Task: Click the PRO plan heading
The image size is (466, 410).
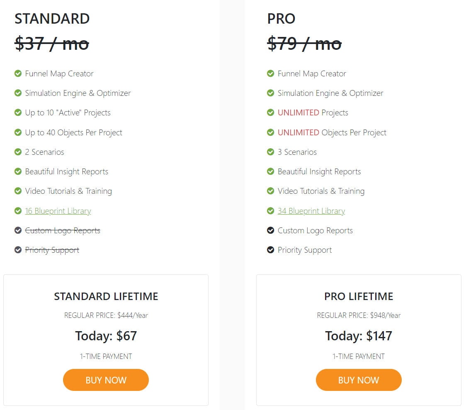Action: click(x=281, y=19)
